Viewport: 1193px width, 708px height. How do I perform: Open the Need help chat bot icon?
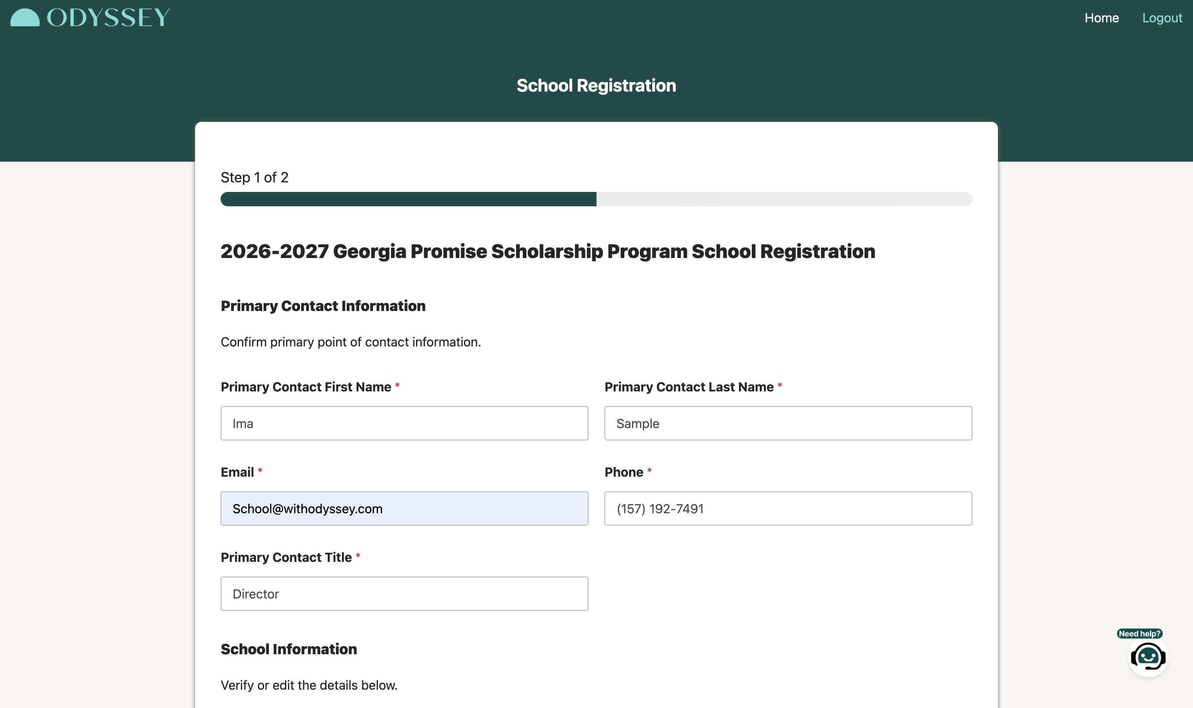[x=1148, y=657]
